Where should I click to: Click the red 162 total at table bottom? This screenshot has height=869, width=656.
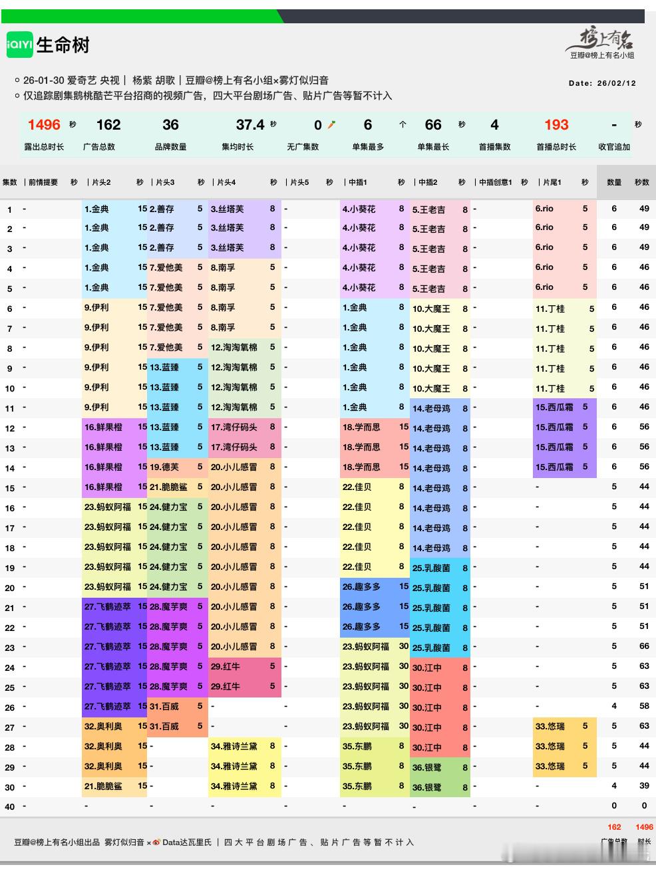pyautogui.click(x=614, y=827)
